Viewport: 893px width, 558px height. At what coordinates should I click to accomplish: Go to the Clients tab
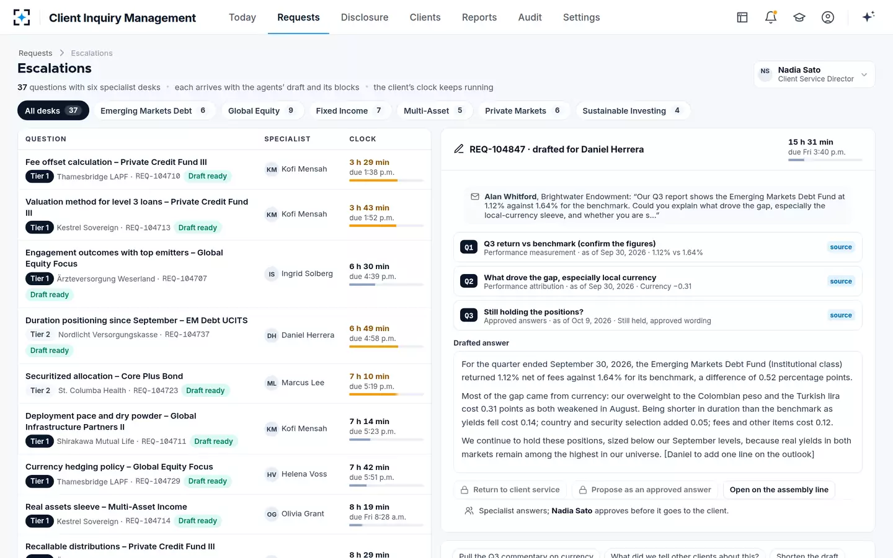pos(425,17)
